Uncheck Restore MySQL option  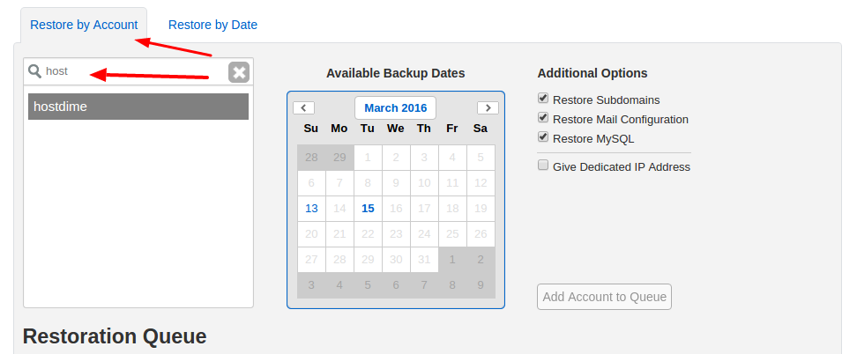click(543, 137)
